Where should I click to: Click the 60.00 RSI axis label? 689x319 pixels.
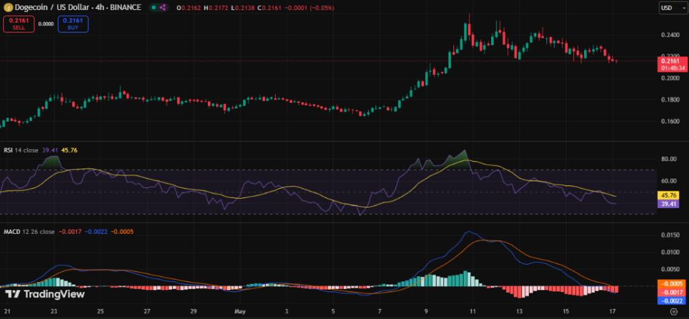[x=668, y=181]
